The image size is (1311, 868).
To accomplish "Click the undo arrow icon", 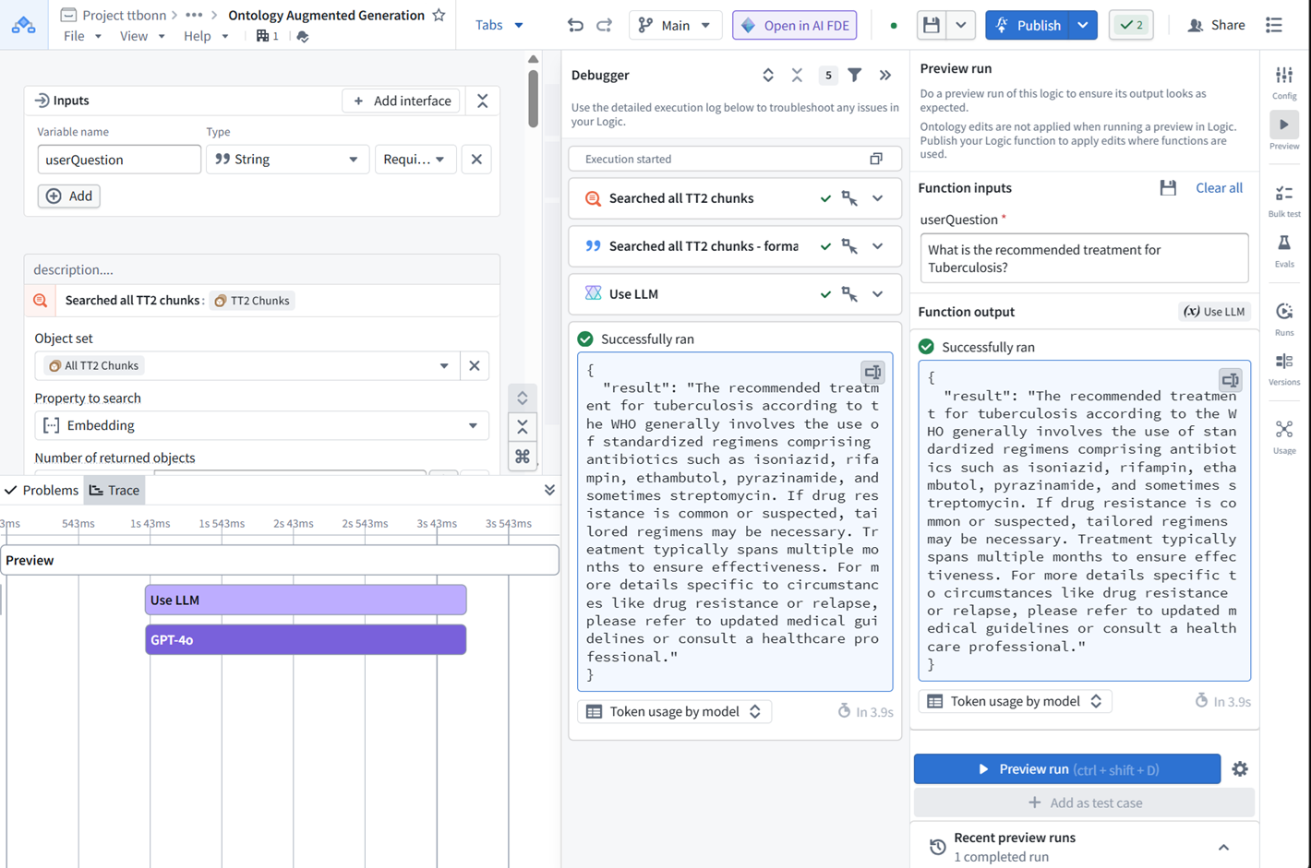I will 575,25.
